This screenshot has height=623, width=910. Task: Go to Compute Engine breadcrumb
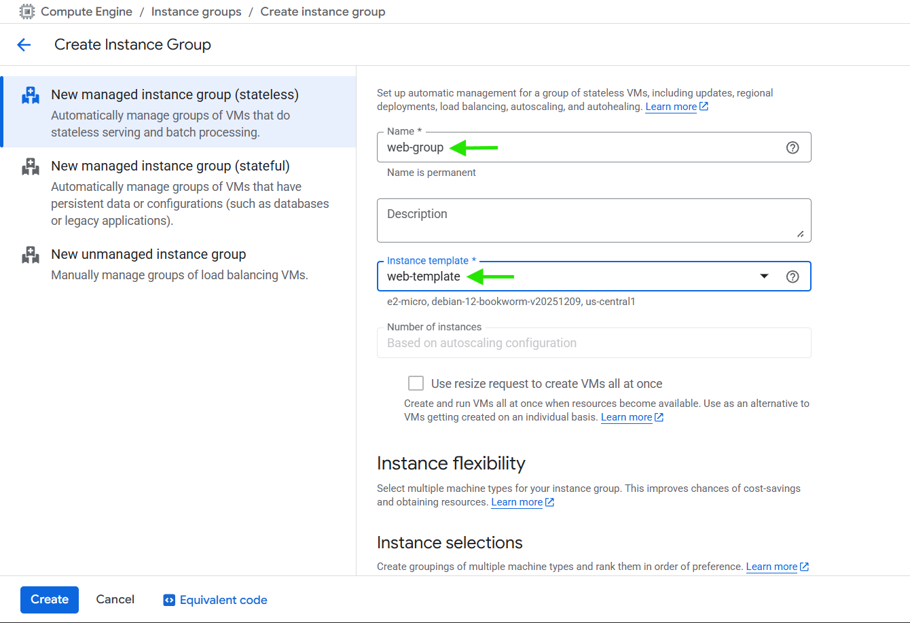point(86,12)
